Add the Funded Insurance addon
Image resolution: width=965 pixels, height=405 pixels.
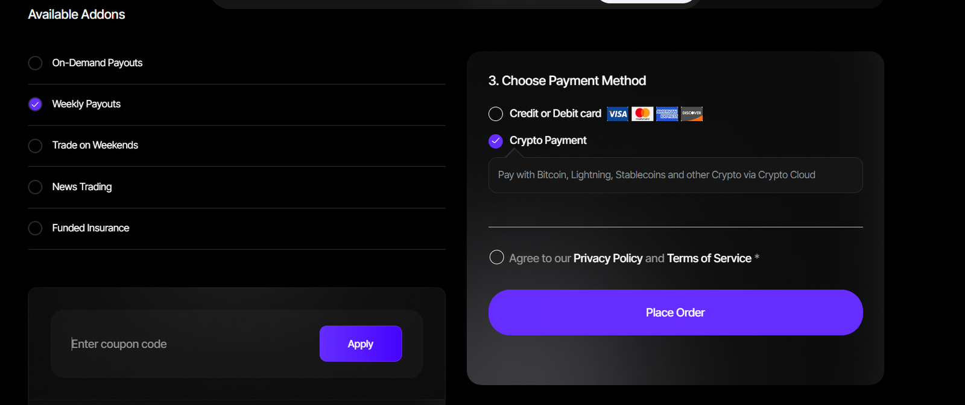tap(36, 228)
